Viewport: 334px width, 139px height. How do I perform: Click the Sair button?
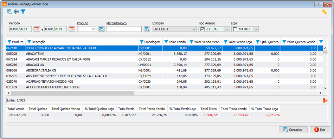[x=320, y=130]
